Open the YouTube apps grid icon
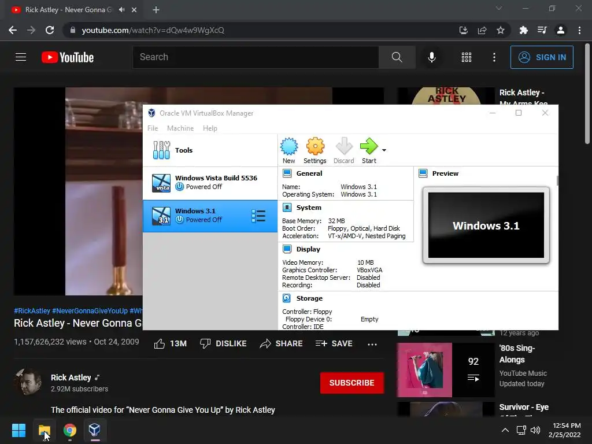This screenshot has height=444, width=592. [x=467, y=57]
